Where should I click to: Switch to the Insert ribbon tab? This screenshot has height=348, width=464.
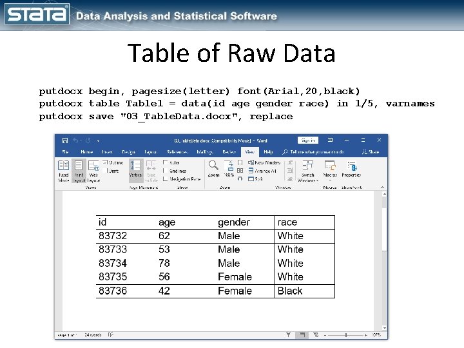[x=107, y=152]
